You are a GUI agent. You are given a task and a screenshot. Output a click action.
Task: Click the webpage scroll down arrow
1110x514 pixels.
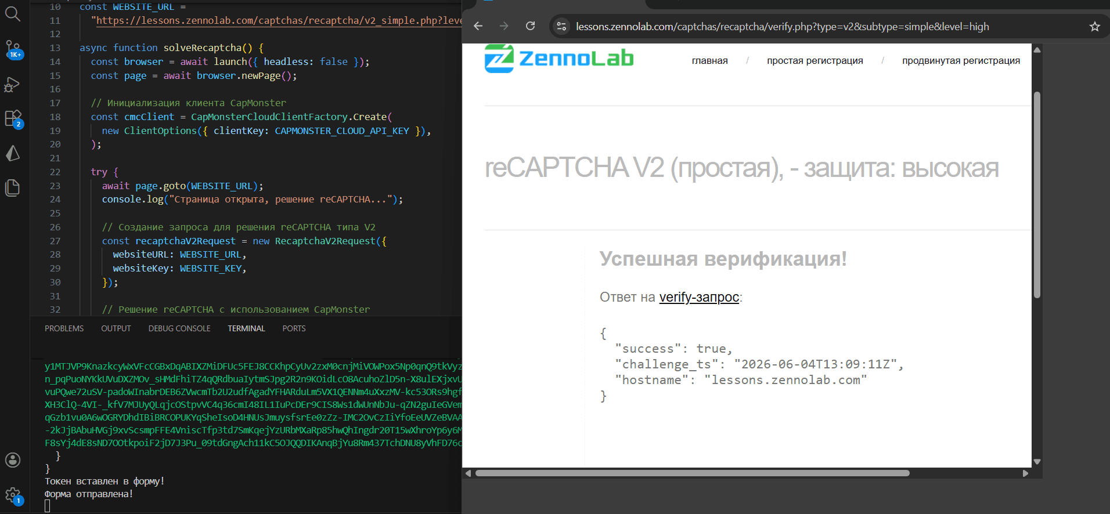(1037, 462)
